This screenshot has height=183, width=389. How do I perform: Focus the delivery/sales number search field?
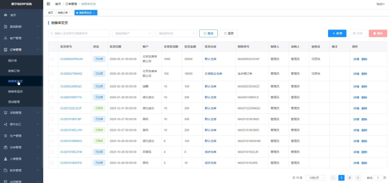tap(79, 33)
